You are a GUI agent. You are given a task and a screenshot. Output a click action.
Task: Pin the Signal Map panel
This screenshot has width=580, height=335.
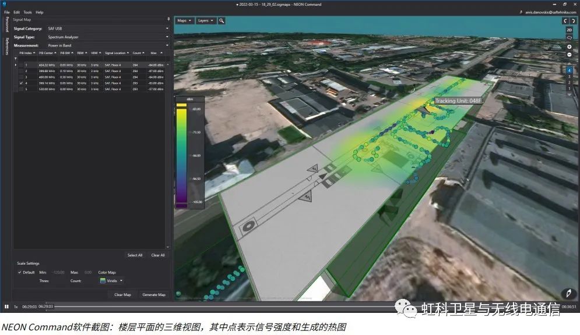168,19
